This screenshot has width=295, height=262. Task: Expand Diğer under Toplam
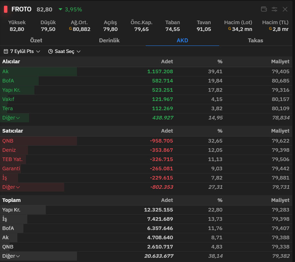click(11, 256)
